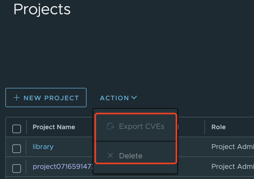Screen dimensions: 254x179
Task: Check the select-all checkbox in table header
Action: pyautogui.click(x=16, y=129)
